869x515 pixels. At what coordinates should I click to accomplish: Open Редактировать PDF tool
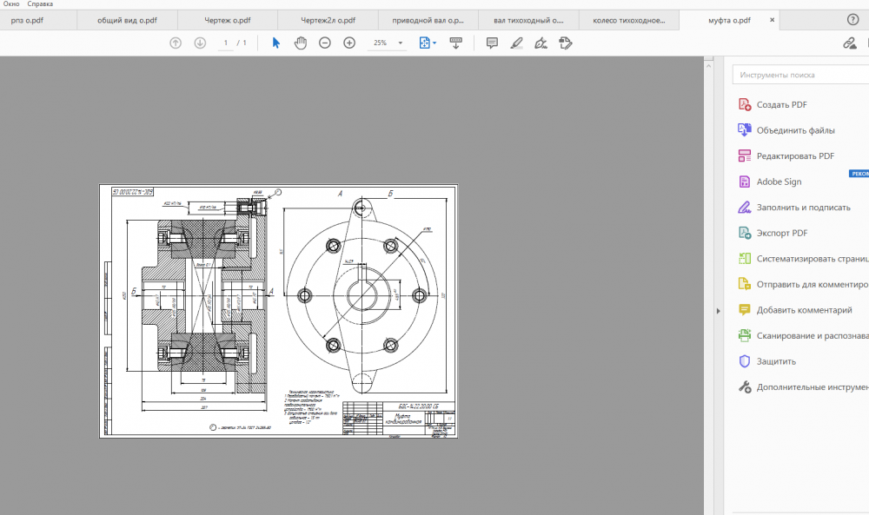[x=794, y=156]
